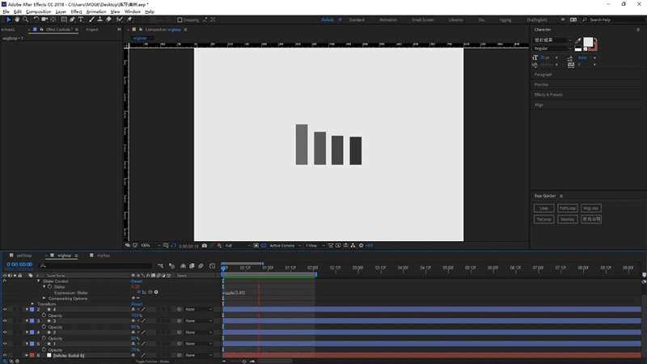This screenshot has height=364, width=647.
Task: Select the Puppet Pin tool
Action: pos(129,19)
